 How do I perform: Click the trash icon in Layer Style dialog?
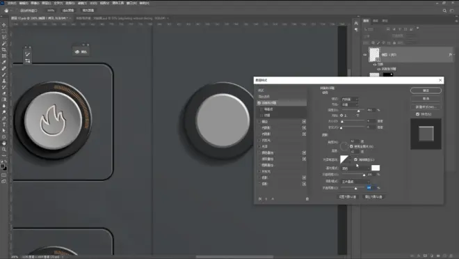307,199
